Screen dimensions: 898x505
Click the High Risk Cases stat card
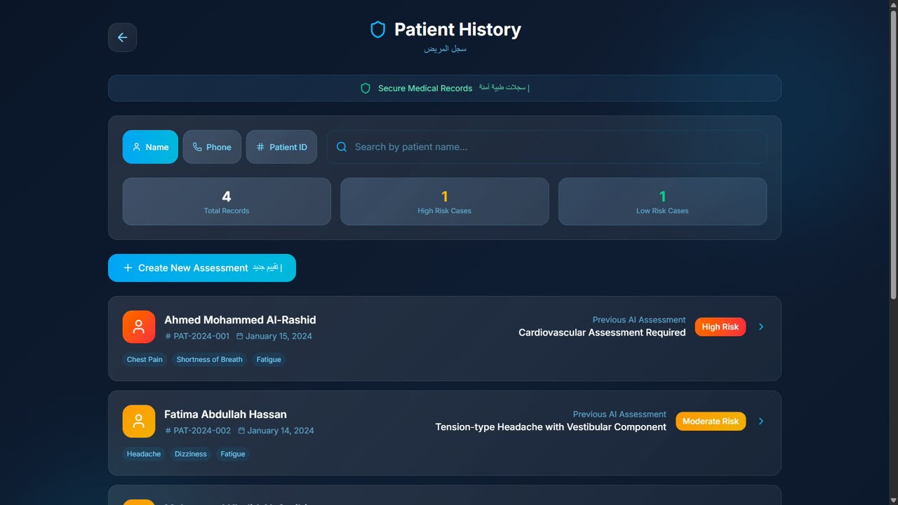pos(445,201)
